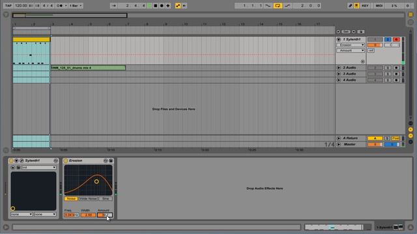Toggle the pencil Draw Mode button

[x=351, y=6]
